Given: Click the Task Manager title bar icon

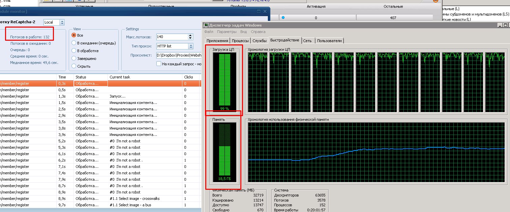Looking at the screenshot, I should tap(206, 25).
